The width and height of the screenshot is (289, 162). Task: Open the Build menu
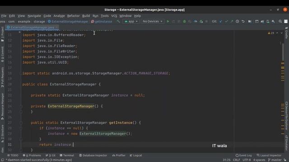pos(86,16)
